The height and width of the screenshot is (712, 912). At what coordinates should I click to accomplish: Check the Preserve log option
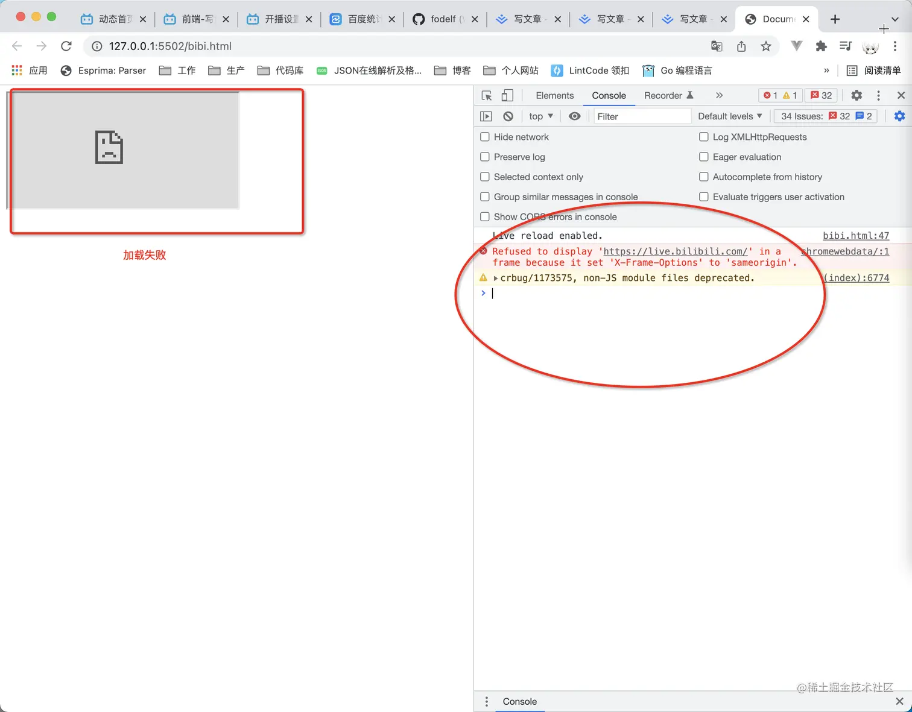click(x=485, y=157)
